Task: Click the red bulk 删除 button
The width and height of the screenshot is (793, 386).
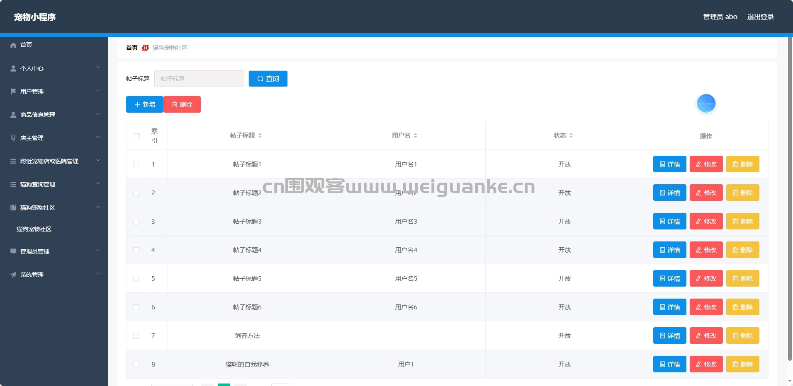Action: tap(182, 104)
